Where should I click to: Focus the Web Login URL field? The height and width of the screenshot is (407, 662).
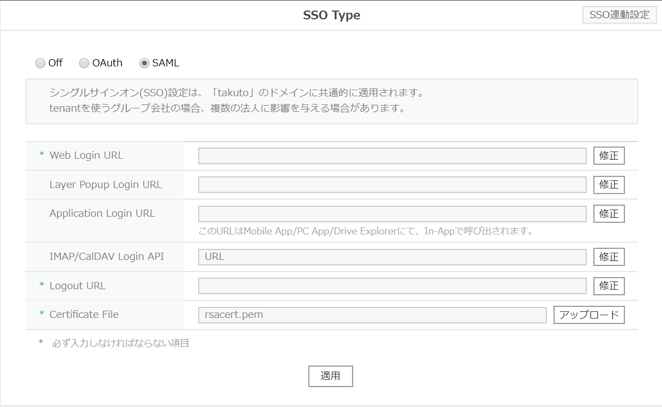(x=392, y=156)
